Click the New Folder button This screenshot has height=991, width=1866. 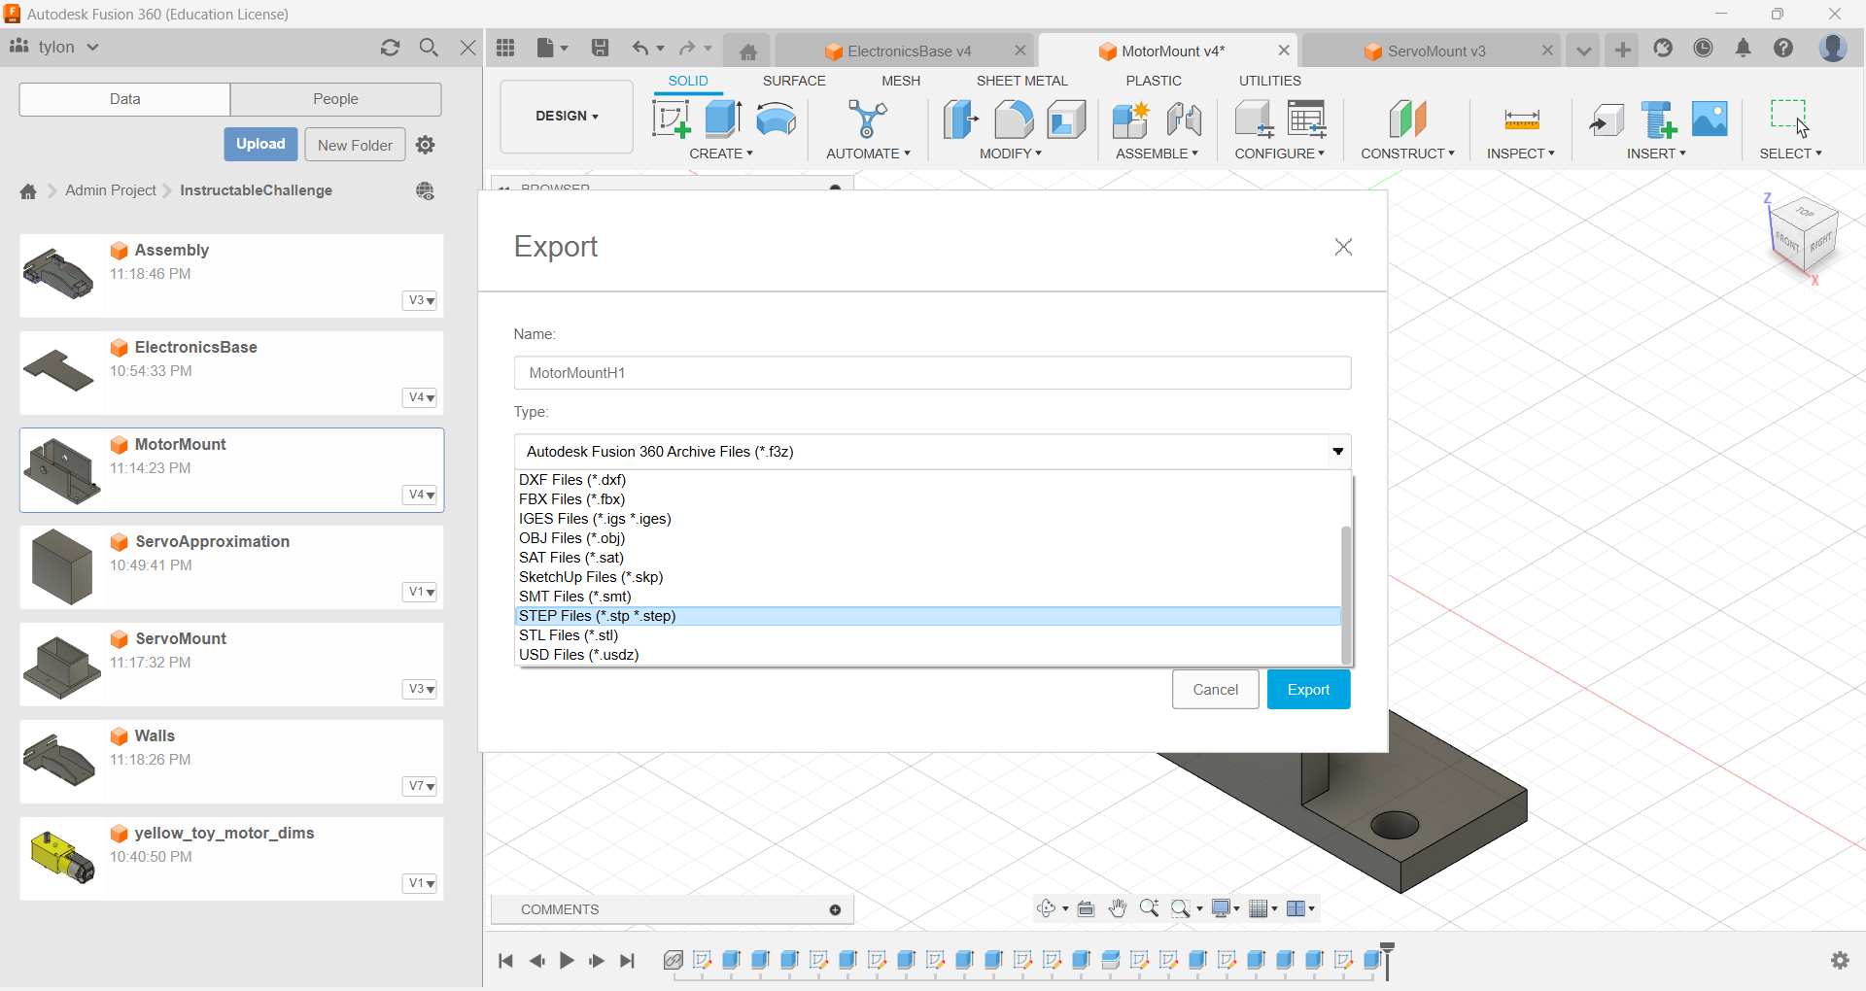[x=355, y=145]
